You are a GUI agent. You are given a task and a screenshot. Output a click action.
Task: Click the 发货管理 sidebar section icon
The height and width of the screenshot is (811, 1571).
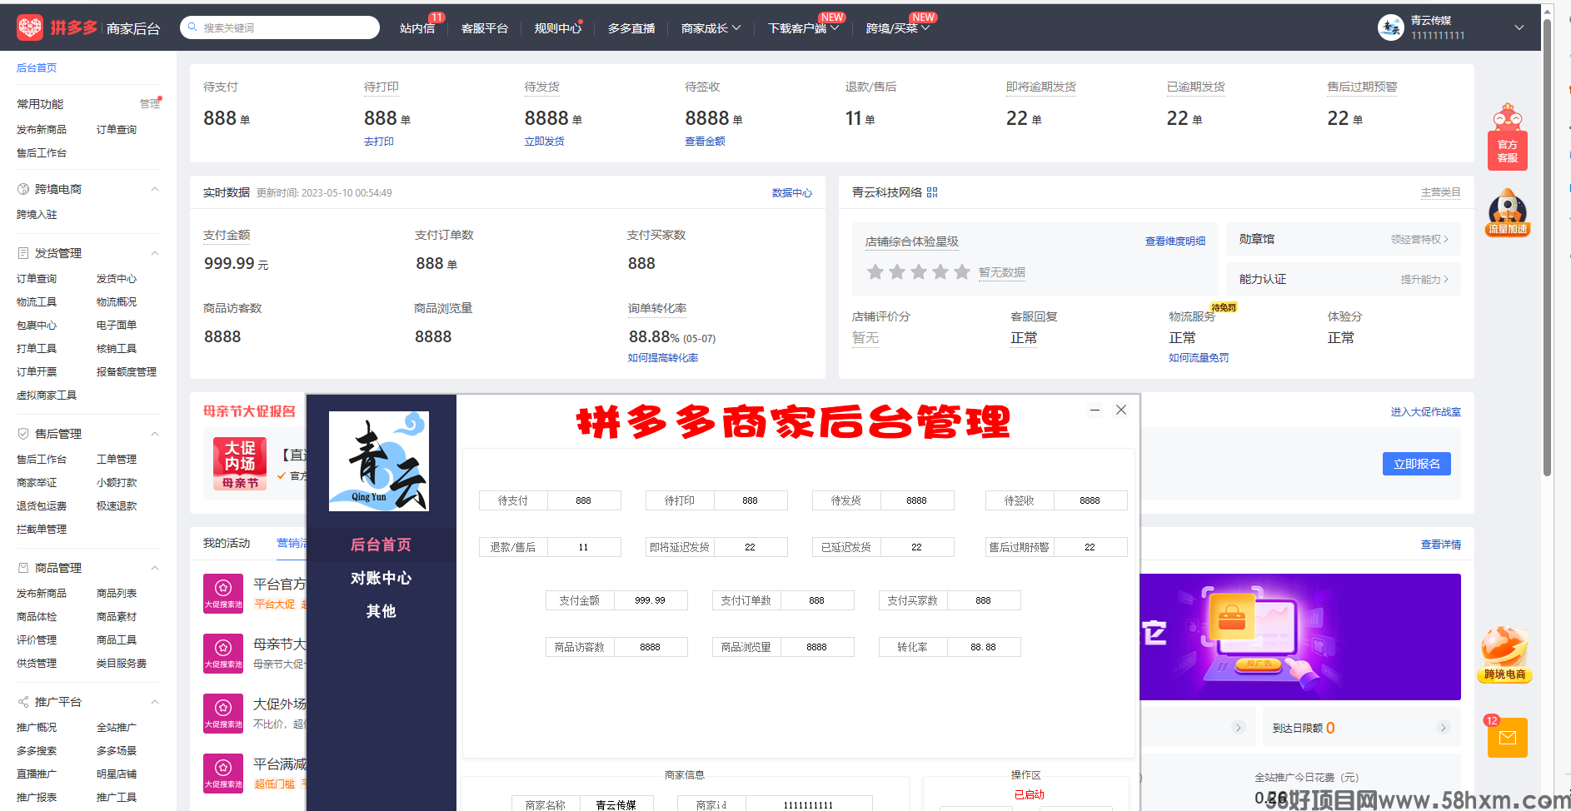[23, 253]
